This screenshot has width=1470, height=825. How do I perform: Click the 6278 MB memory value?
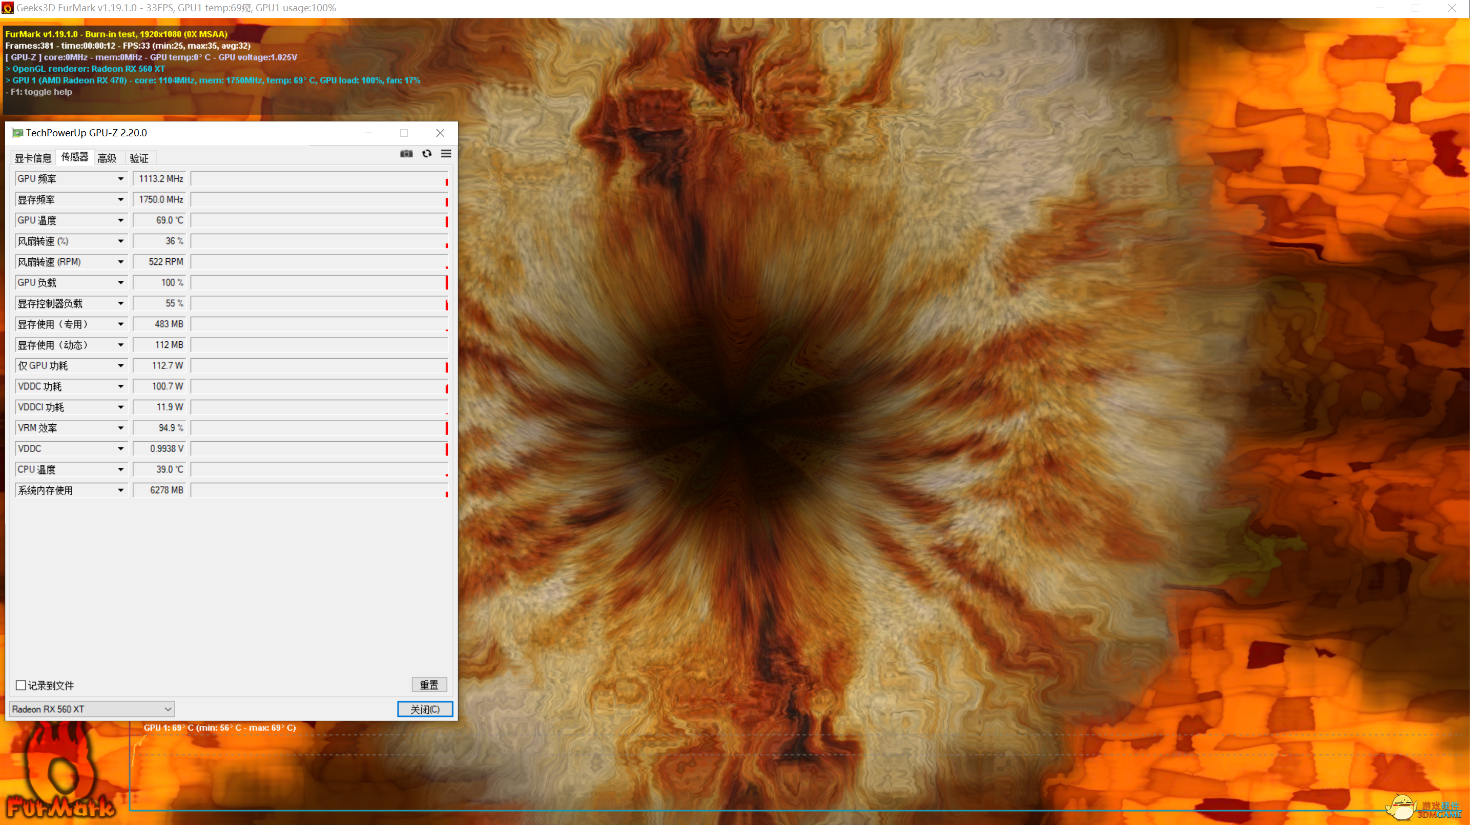(x=159, y=490)
